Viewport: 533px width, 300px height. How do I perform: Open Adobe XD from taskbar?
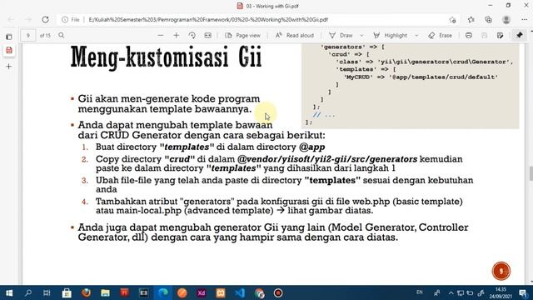[202, 292]
